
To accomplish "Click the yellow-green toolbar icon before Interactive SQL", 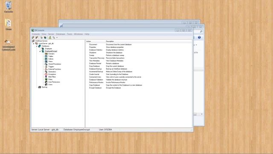I will click(50, 38).
